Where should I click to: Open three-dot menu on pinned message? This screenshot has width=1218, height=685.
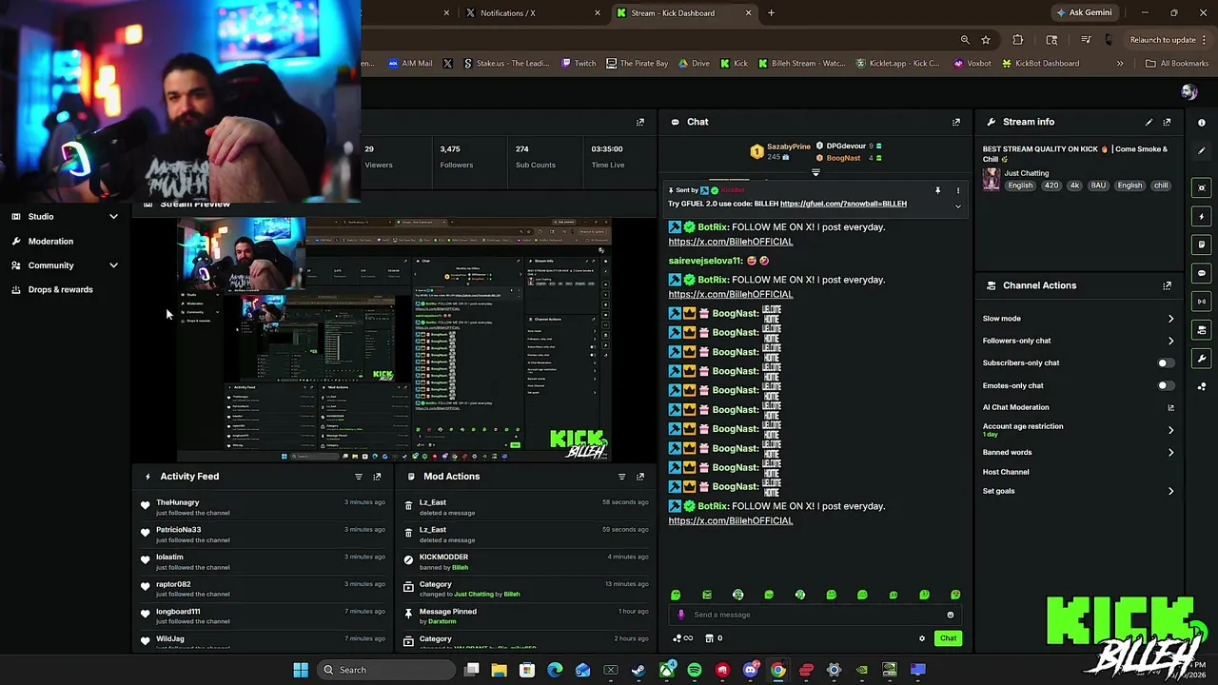pos(957,190)
